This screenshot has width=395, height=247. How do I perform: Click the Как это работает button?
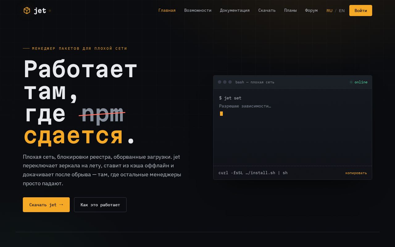click(100, 205)
